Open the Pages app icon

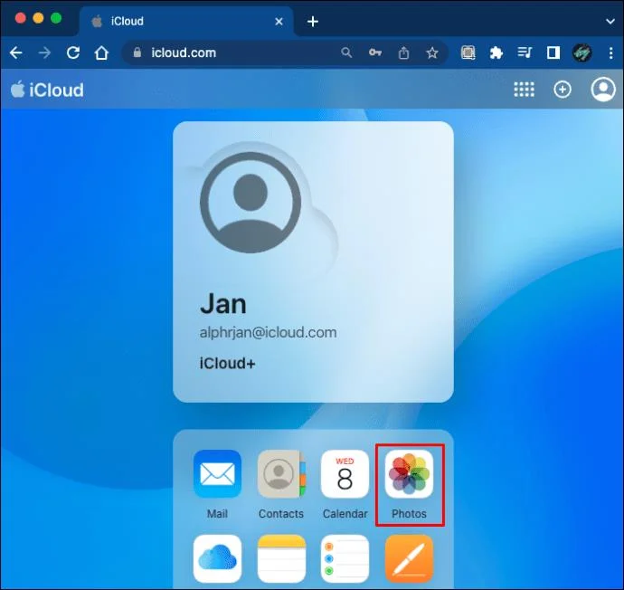[409, 558]
